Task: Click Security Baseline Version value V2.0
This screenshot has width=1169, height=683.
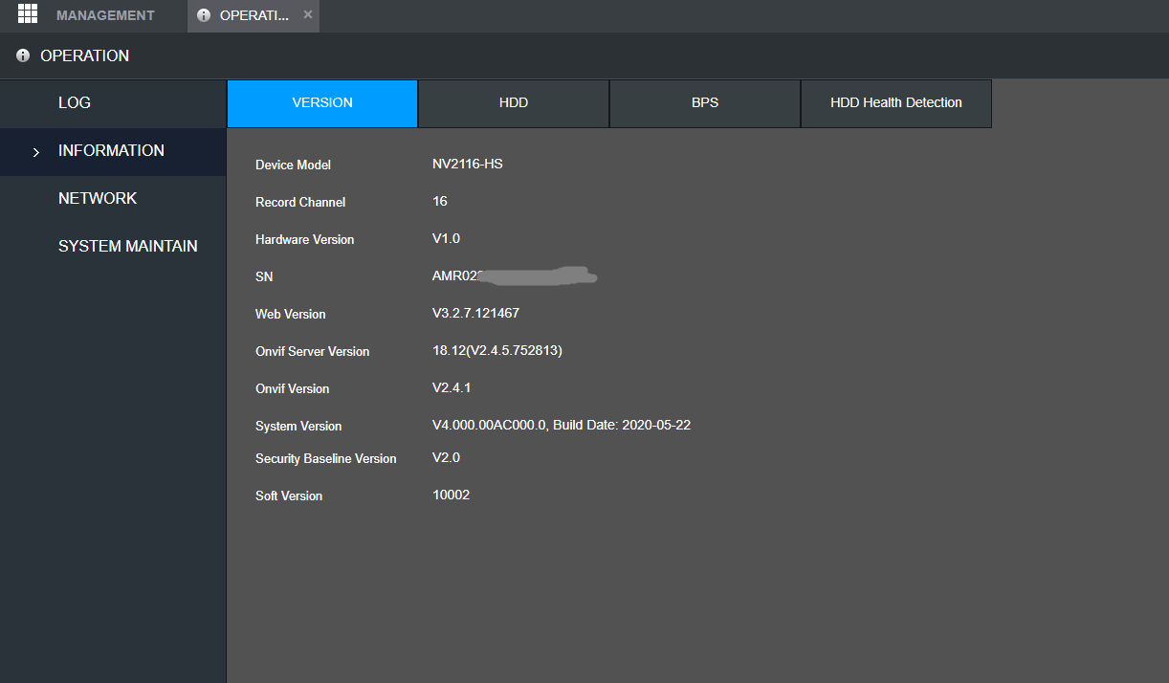Action: click(x=447, y=458)
